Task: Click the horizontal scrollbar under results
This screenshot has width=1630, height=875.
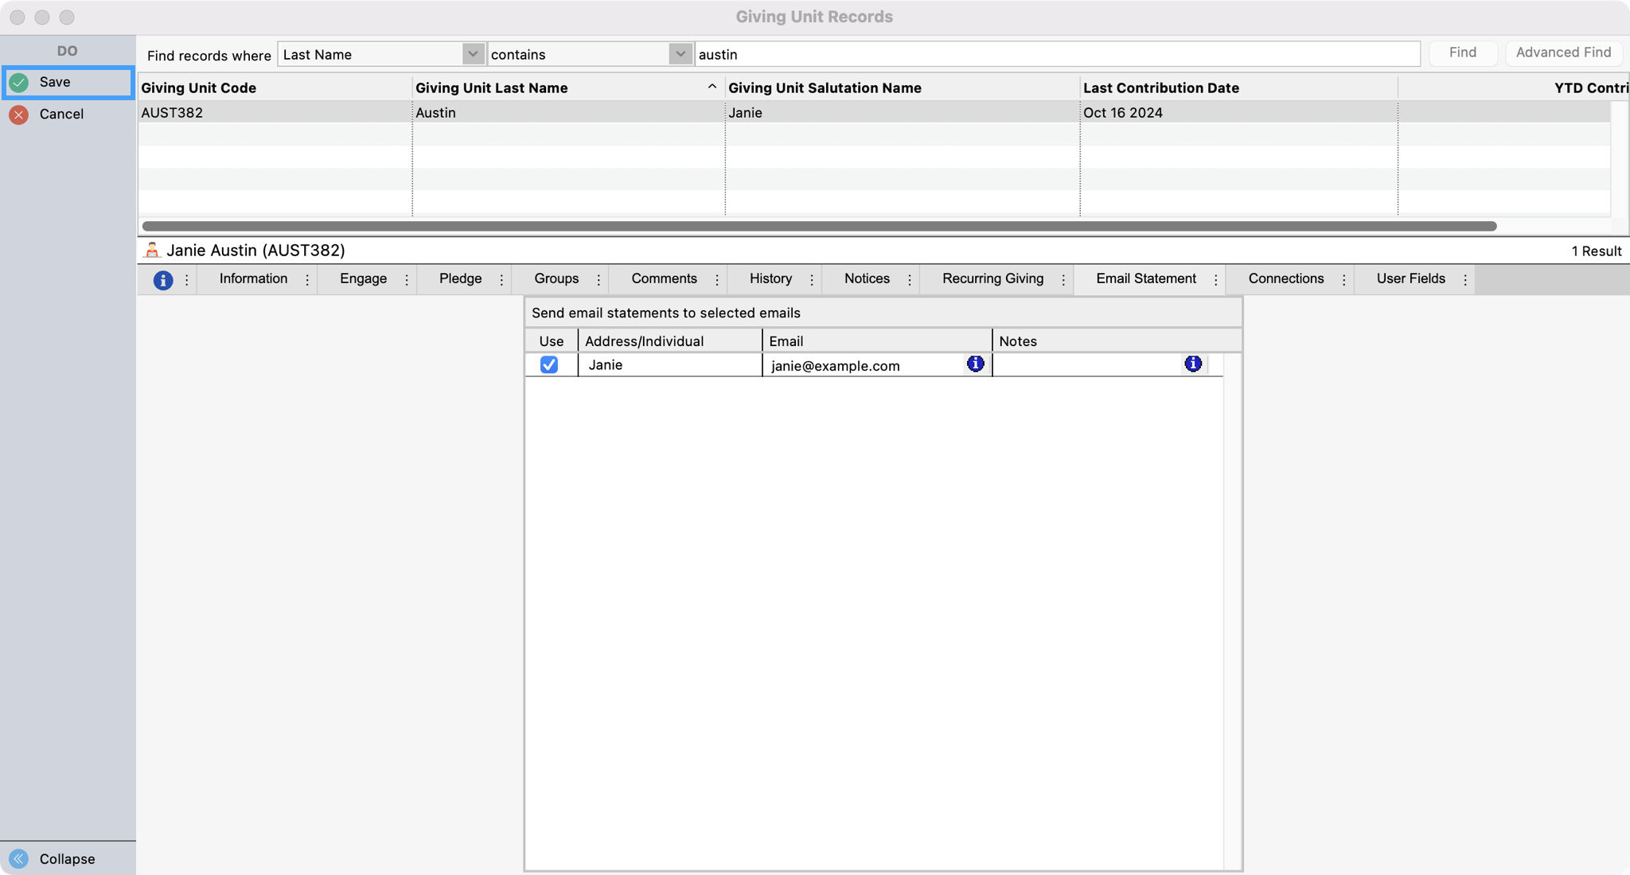Action: tap(818, 227)
